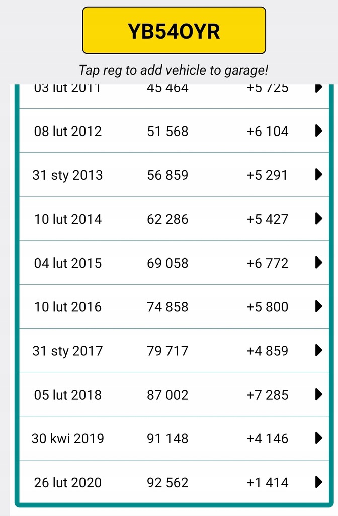This screenshot has width=338, height=516.
Task: Select mileage reading 92 562
Action: pos(167,482)
